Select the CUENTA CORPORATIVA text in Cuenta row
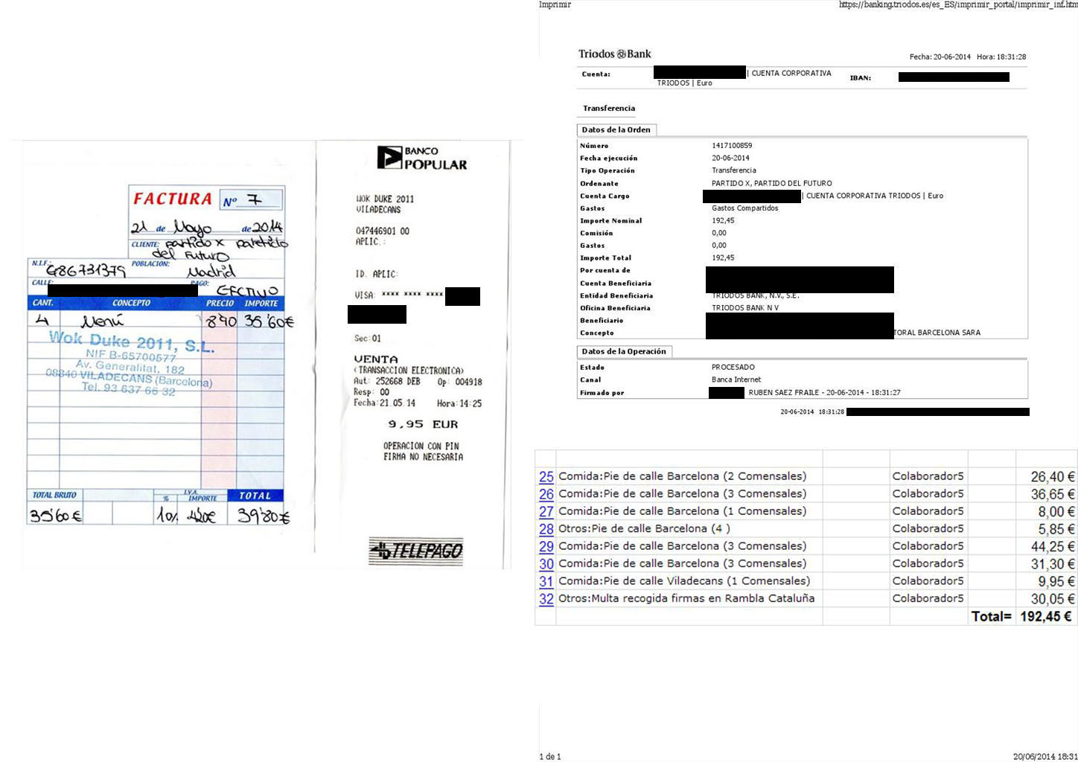 tap(791, 73)
